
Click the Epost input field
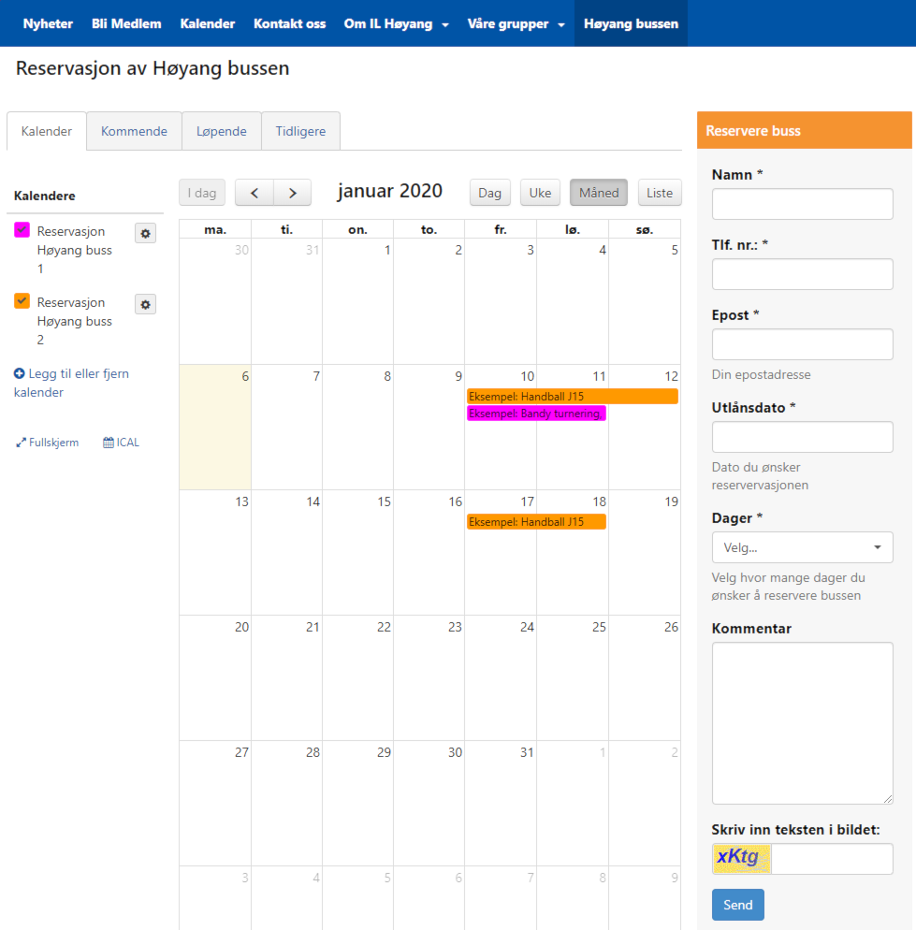[x=802, y=344]
